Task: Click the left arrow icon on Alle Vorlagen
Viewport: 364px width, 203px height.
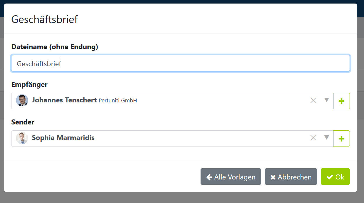Action: 209,177
